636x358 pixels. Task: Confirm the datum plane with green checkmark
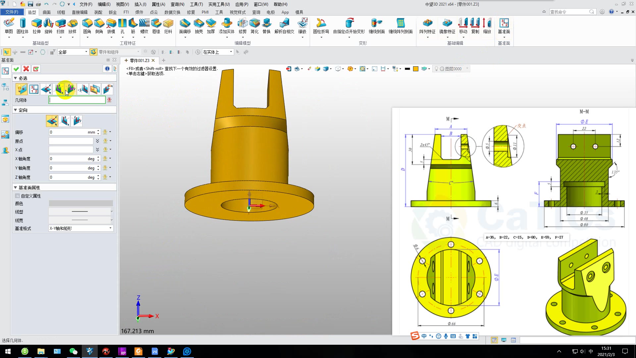click(x=16, y=69)
